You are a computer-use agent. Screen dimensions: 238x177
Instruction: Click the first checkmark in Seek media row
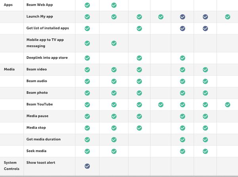pos(87,151)
